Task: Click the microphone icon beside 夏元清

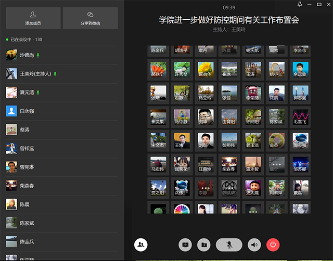Action: (38, 93)
